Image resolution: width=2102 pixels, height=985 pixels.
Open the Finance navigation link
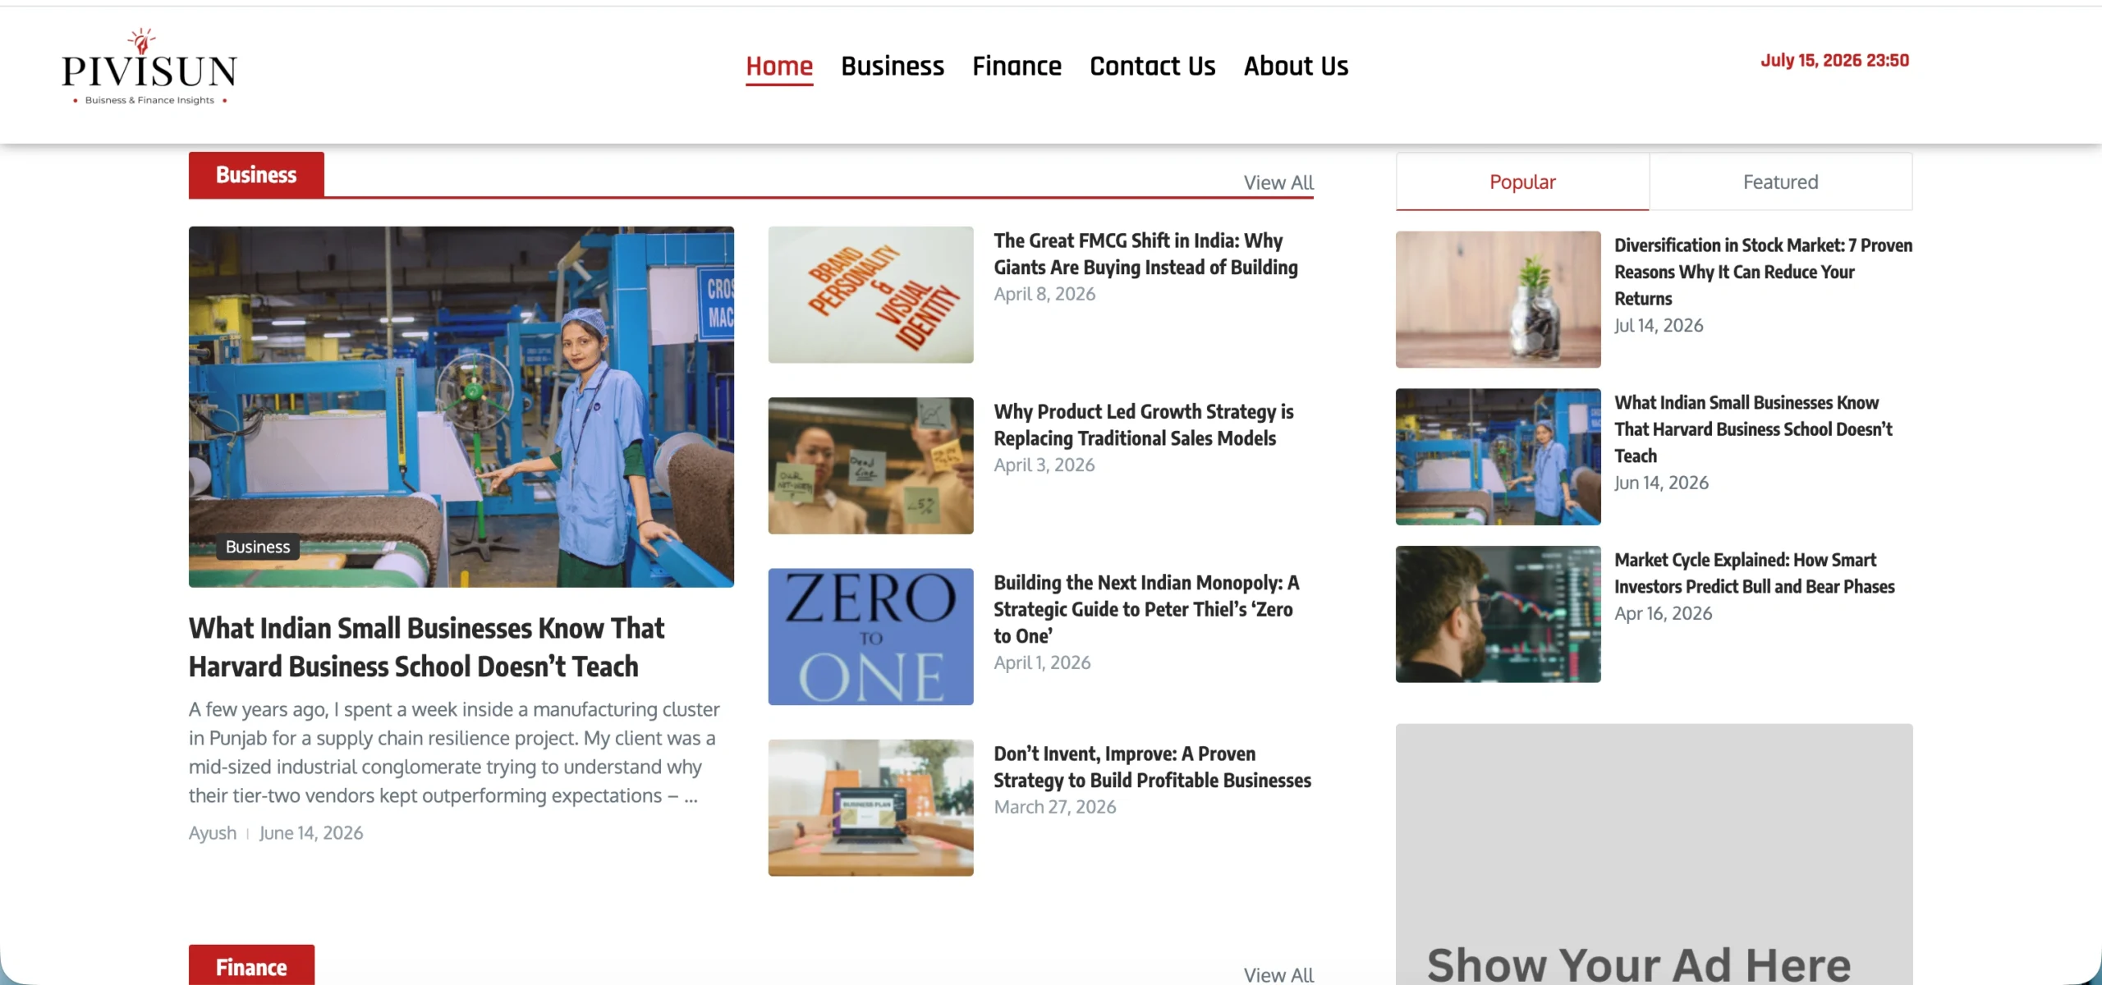pyautogui.click(x=1017, y=66)
